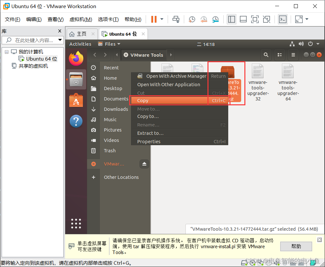Open the Files hamburger menu icon

tap(293, 55)
